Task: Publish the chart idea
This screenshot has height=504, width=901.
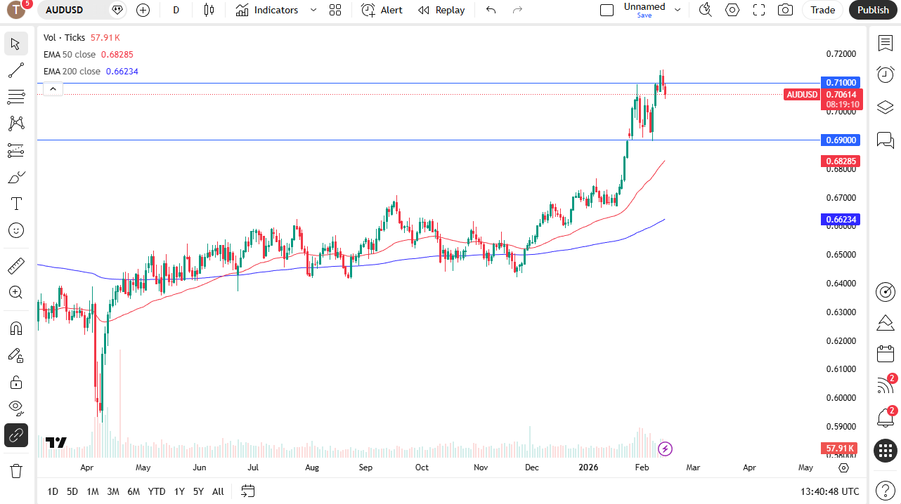Action: [873, 10]
